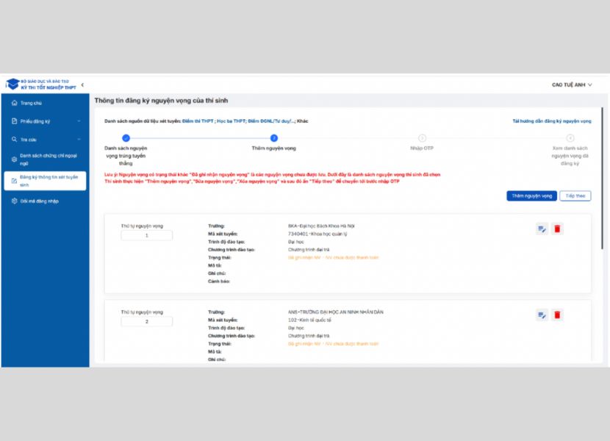Edit the An Ninh Nhân Dân wish
610x441 pixels.
(x=542, y=315)
